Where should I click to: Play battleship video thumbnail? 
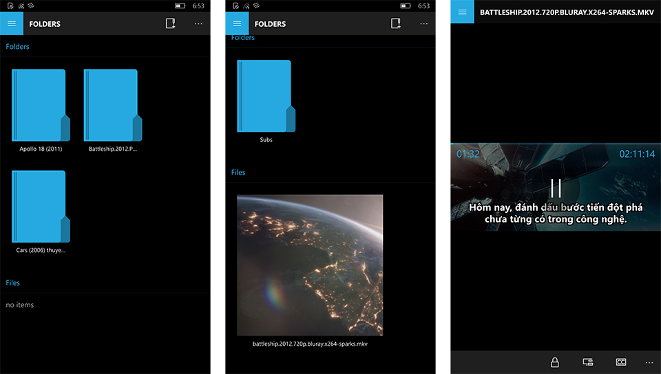coord(310,264)
